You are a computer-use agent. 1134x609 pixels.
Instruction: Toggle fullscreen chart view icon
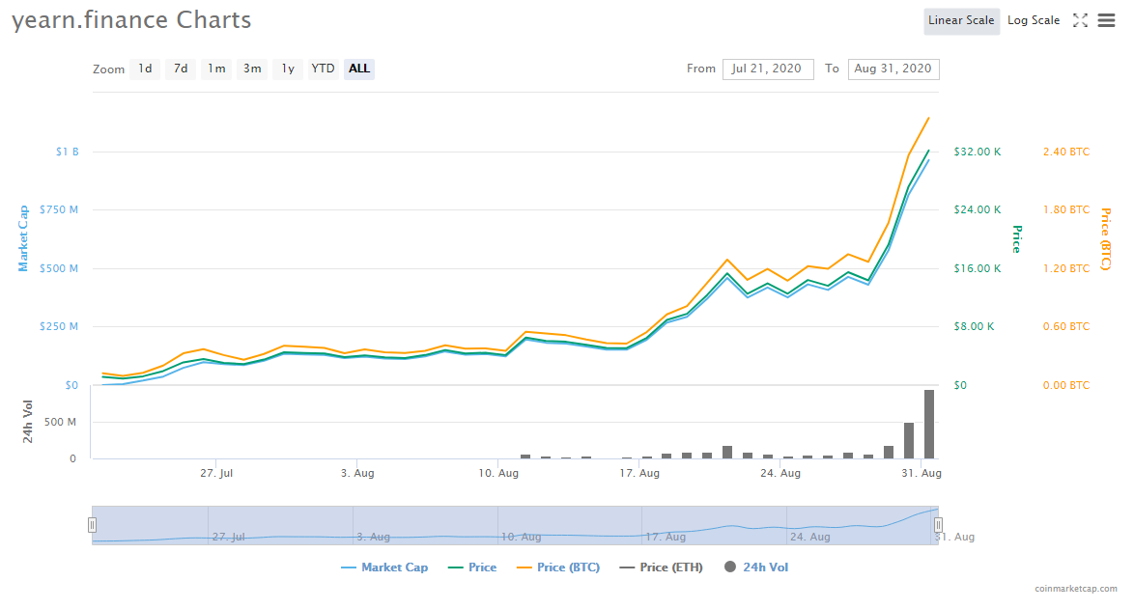(1080, 20)
